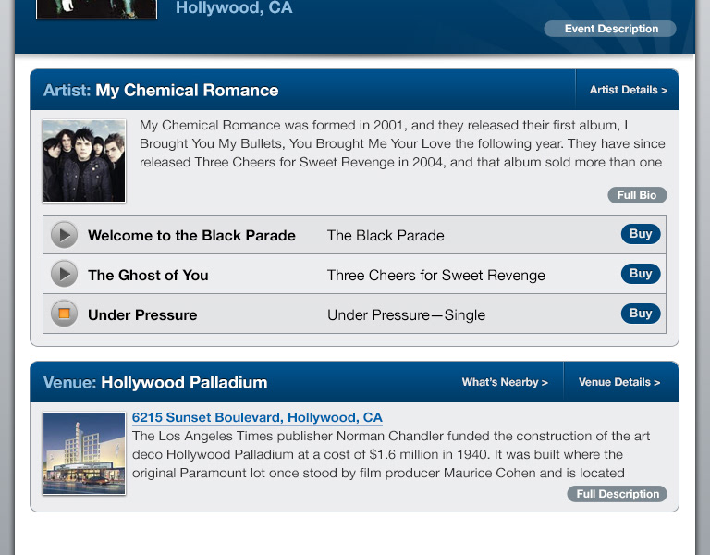The image size is (710, 555).
Task: Select 'The Ghost of You' title
Action: point(148,275)
